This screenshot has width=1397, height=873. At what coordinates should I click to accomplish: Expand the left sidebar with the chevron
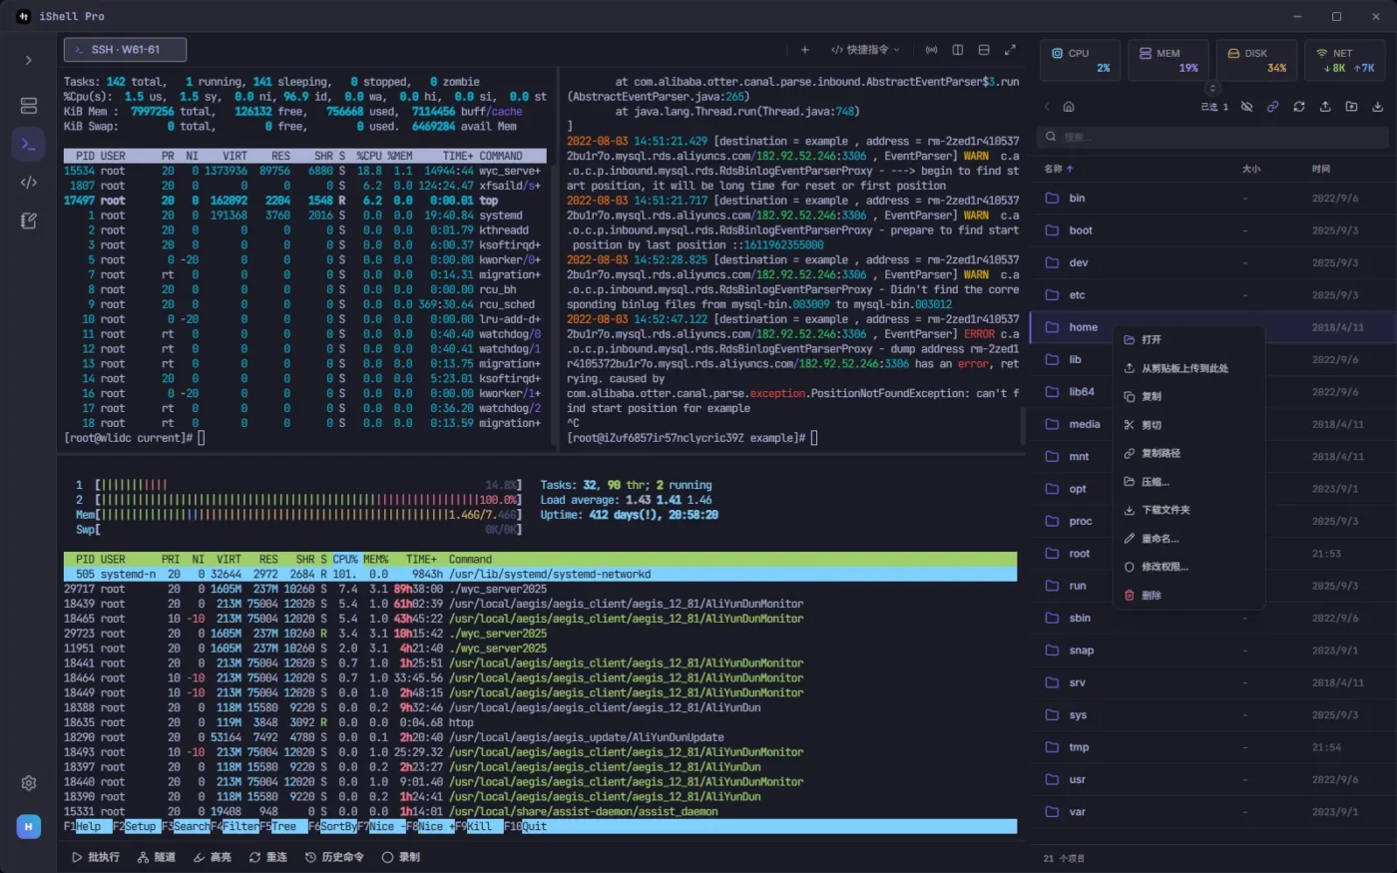[x=28, y=61]
